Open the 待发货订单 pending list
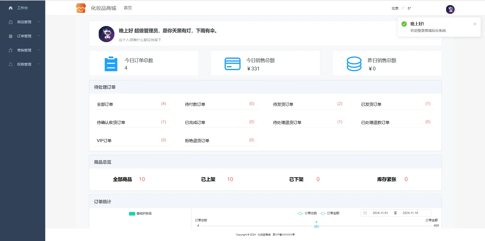Viewport: 485px width, 241px height. tap(283, 104)
